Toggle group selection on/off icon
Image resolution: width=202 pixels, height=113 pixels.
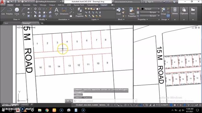168,16
